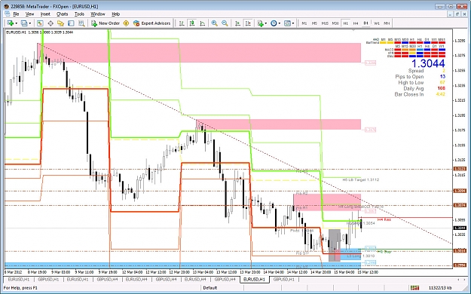Toggle the Market Watch window
This screenshot has width=471, height=294.
point(40,23)
